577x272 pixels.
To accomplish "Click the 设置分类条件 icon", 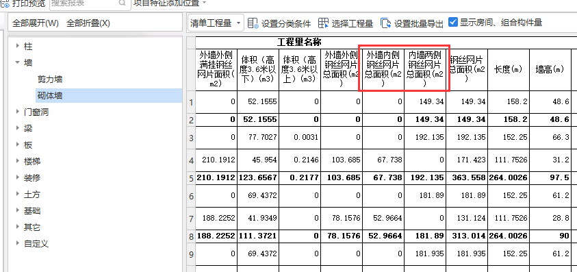I will (x=253, y=23).
